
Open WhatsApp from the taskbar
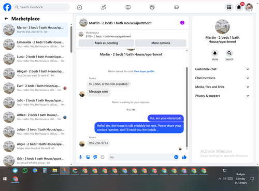point(25,171)
